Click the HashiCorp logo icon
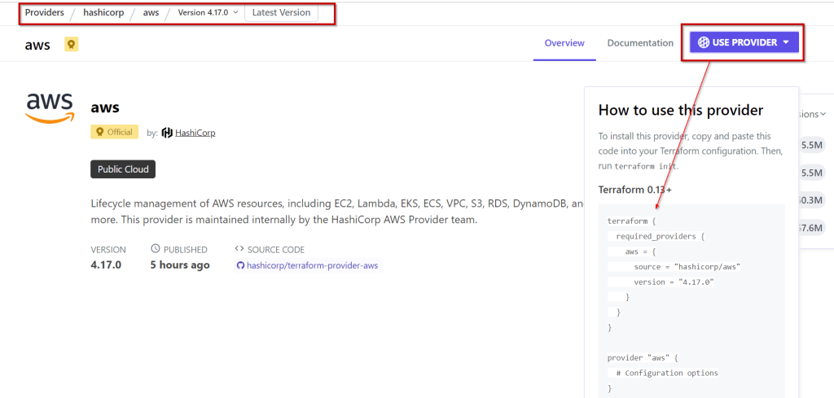 pos(167,133)
